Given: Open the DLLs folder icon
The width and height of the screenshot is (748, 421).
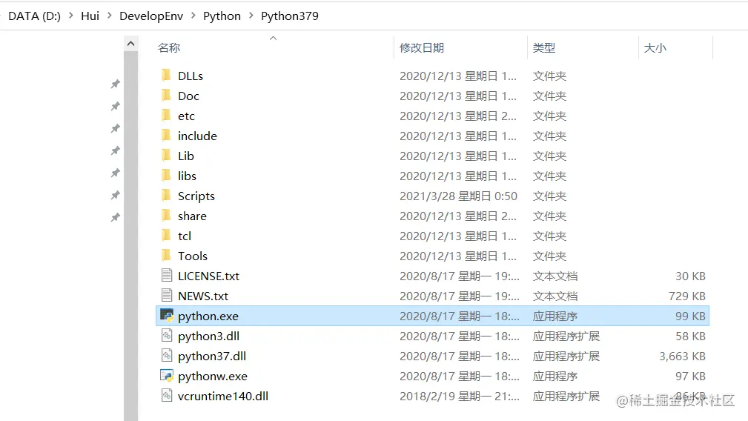Looking at the screenshot, I should pyautogui.click(x=166, y=76).
